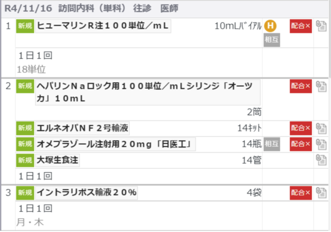Click the orange H badge for ヒューマリンR
The image size is (331, 232).
pyautogui.click(x=270, y=26)
